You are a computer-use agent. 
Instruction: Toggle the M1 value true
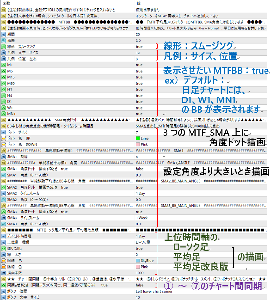pyautogui.click(x=139, y=65)
